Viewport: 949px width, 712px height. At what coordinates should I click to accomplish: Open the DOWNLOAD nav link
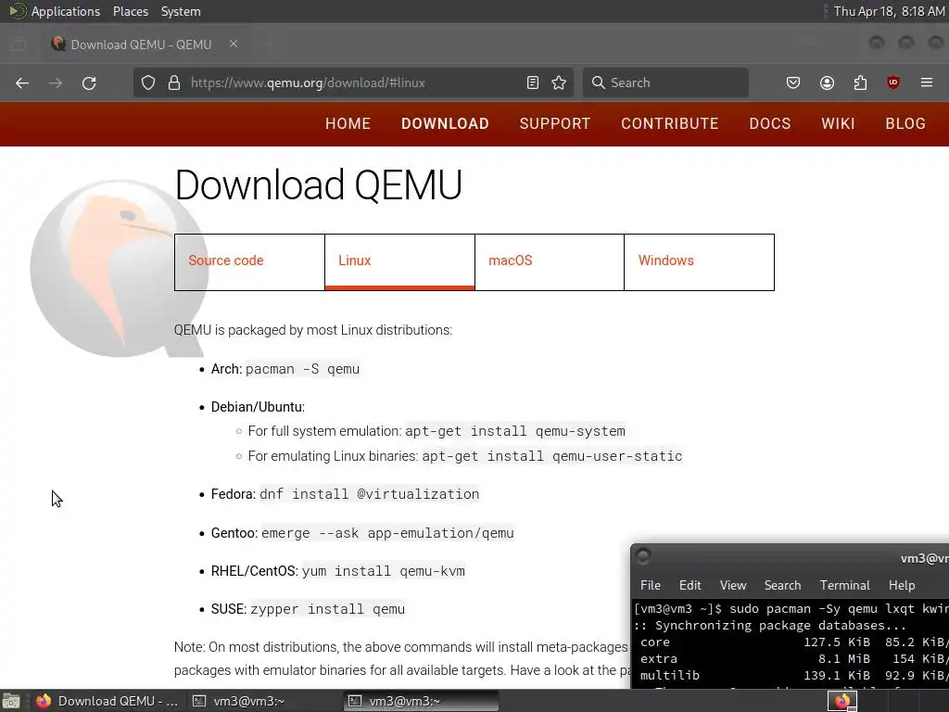445,123
